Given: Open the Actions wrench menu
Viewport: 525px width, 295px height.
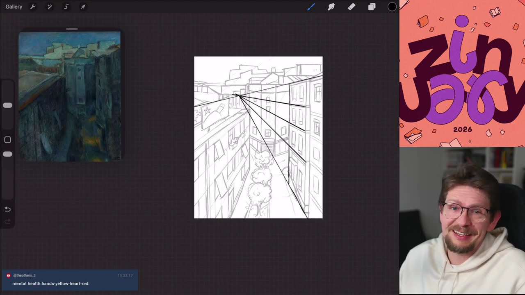Looking at the screenshot, I should [x=33, y=7].
